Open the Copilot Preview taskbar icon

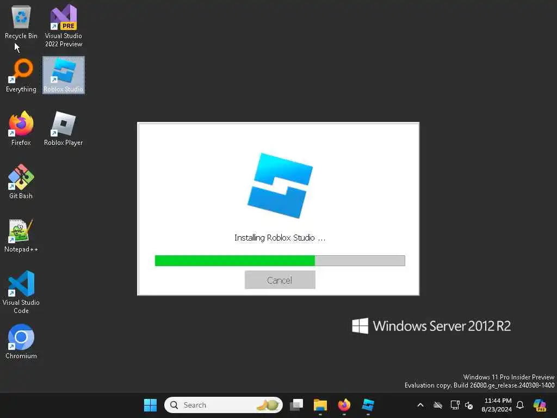(x=540, y=405)
